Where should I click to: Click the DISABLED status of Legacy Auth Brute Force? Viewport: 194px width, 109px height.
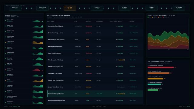pyautogui.click(x=121, y=87)
